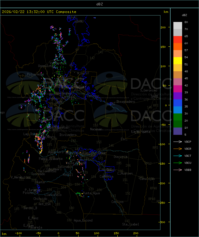This screenshot has height=237, width=199.
Task: Click the 'Carmensa' map label
Action: click(x=106, y=176)
